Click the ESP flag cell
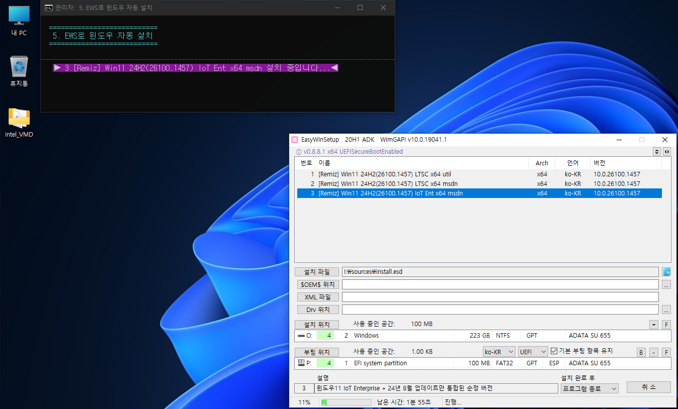Viewport: 678px width, 409px height. pos(554,363)
